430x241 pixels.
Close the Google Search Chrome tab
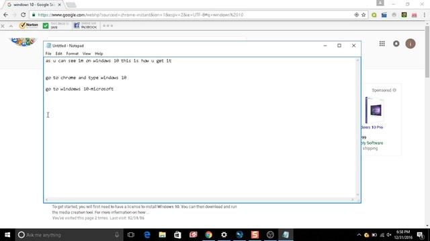click(x=60, y=5)
